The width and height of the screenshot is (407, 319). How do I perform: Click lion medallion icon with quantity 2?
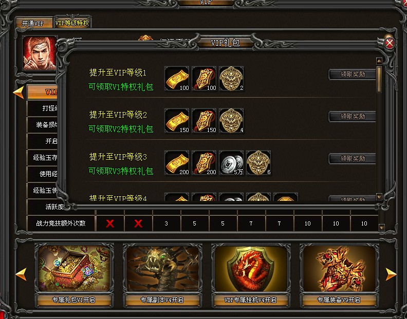point(231,79)
